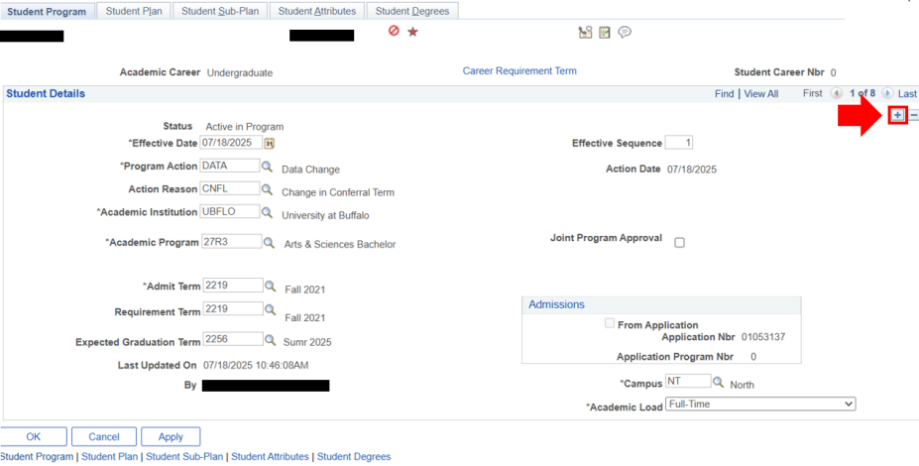Screen dimensions: 919x466
Task: Click the Academic Institution field UBFLO
Action: [x=230, y=211]
